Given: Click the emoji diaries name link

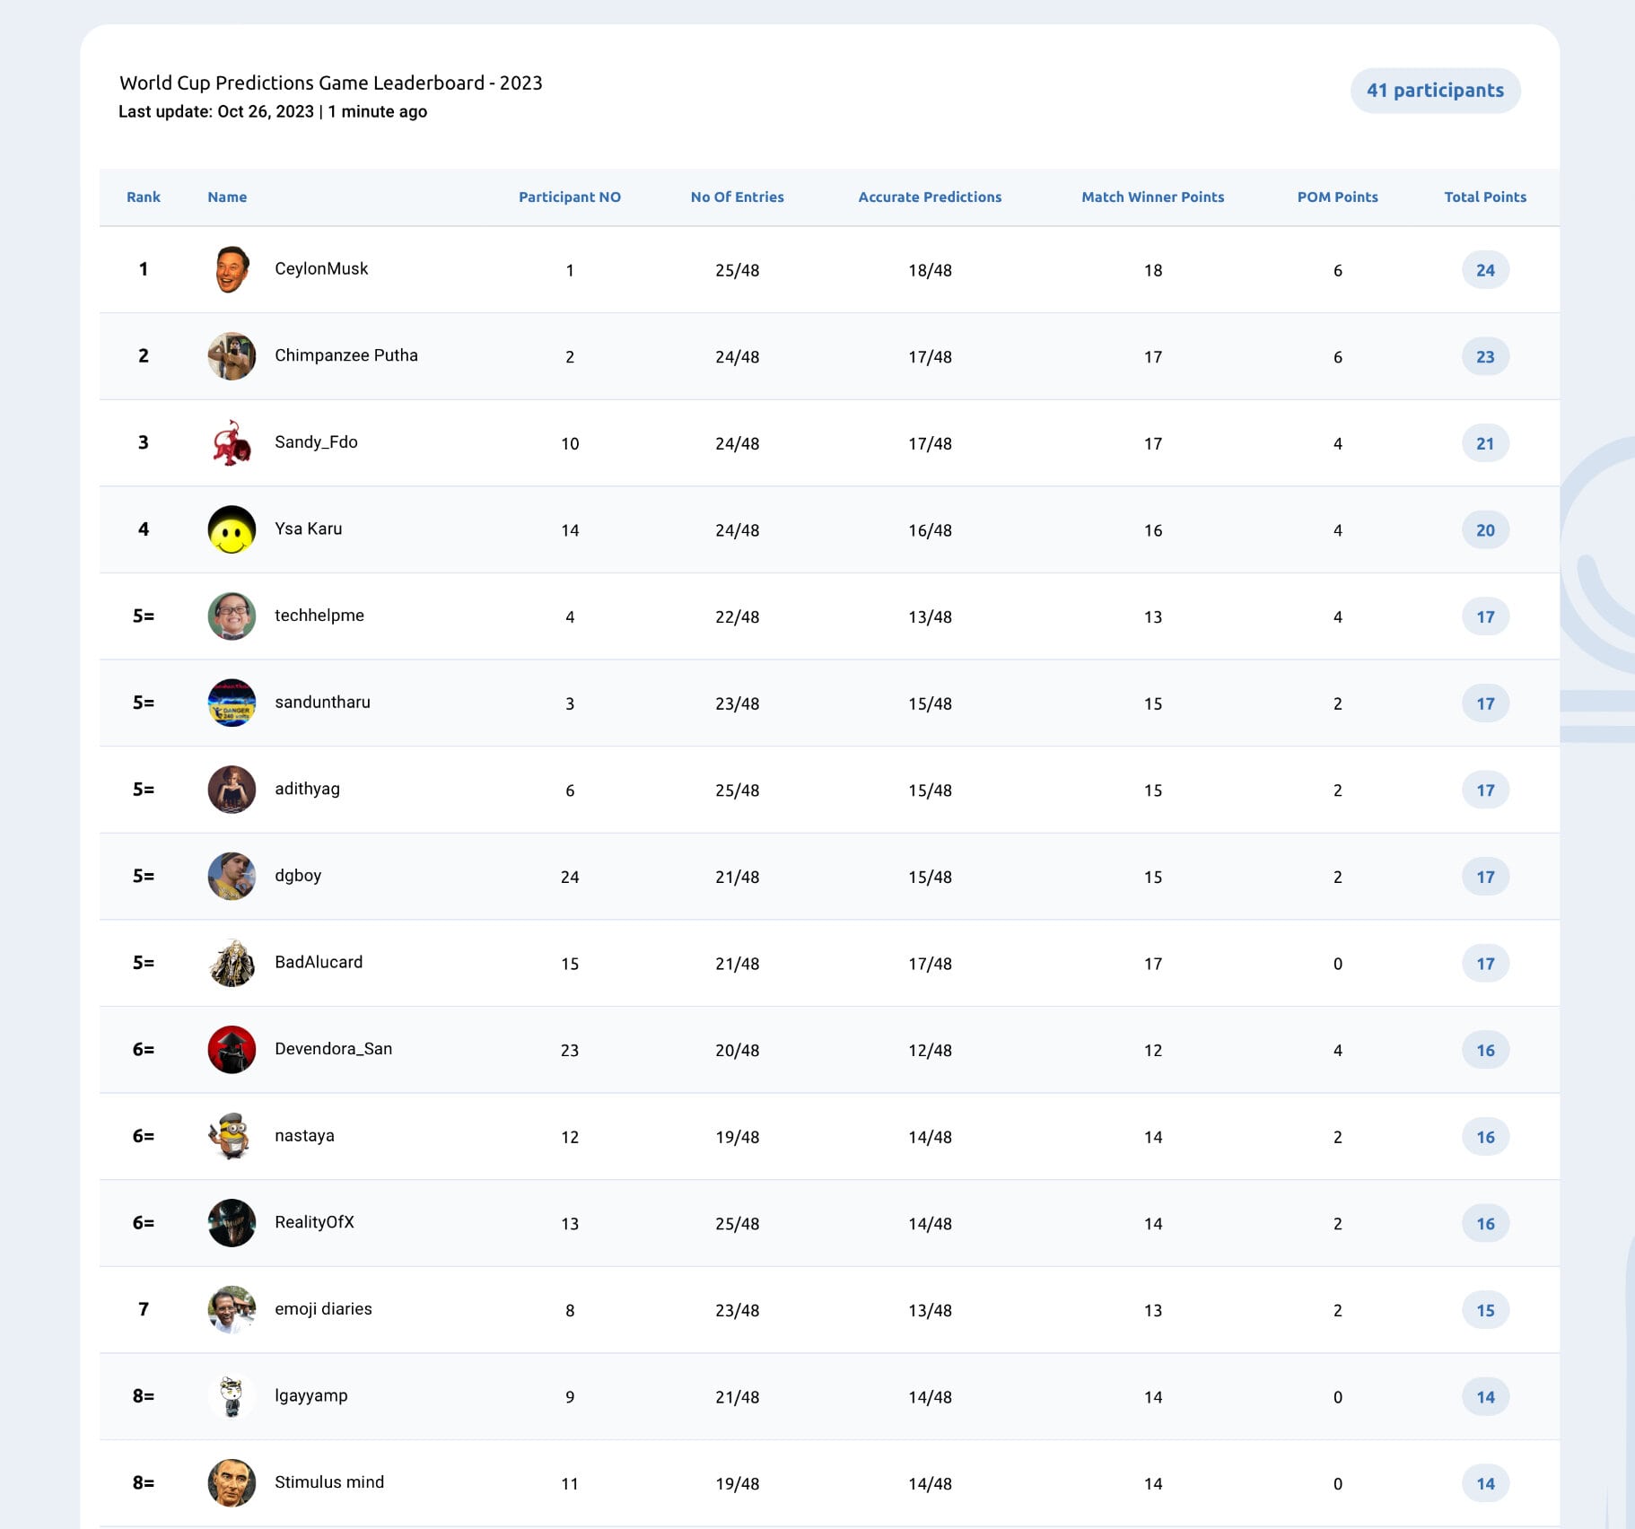Looking at the screenshot, I should pyautogui.click(x=323, y=1309).
